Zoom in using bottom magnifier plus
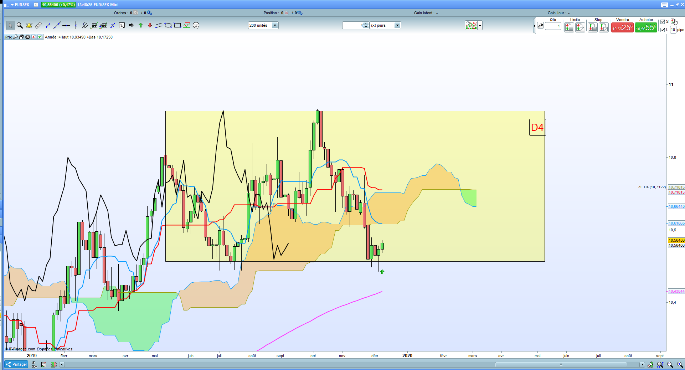The width and height of the screenshot is (685, 370). [680, 365]
